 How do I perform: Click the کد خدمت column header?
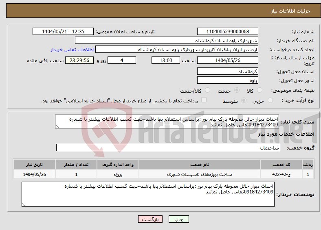(281, 165)
